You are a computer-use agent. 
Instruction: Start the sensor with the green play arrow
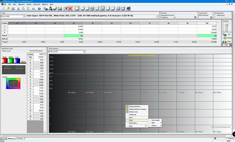tap(175, 17)
